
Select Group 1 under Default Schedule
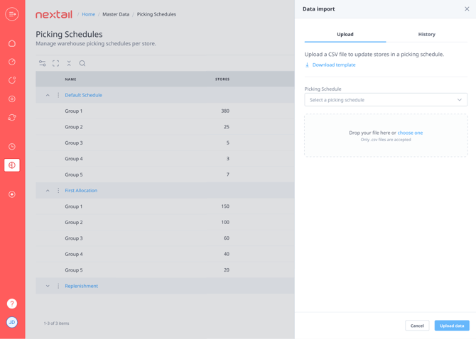tap(165, 111)
